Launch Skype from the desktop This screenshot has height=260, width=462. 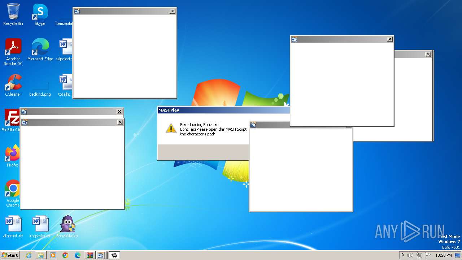[40, 14]
